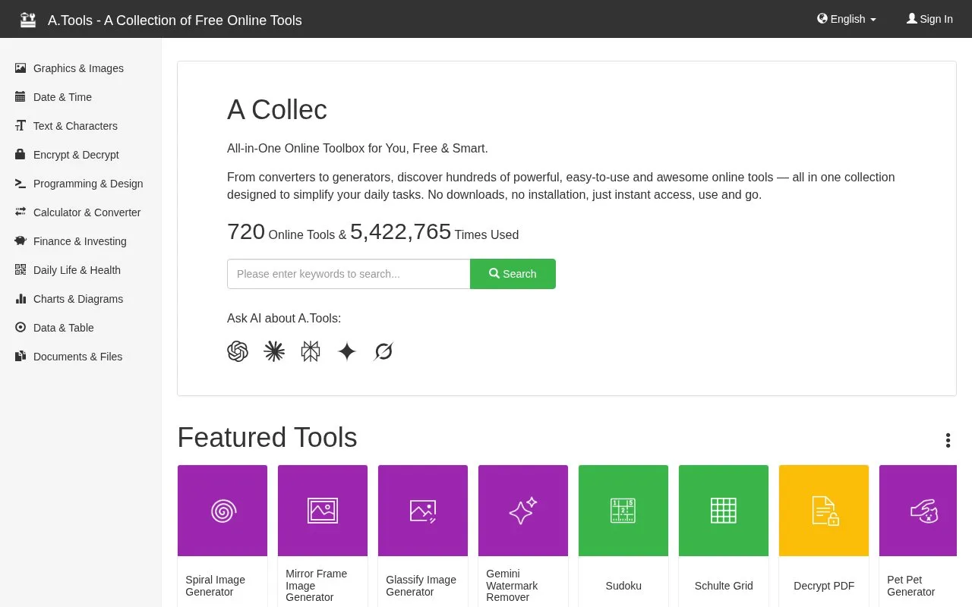Click the A.Tools logo icon in header
The width and height of the screenshot is (972, 607).
point(28,20)
